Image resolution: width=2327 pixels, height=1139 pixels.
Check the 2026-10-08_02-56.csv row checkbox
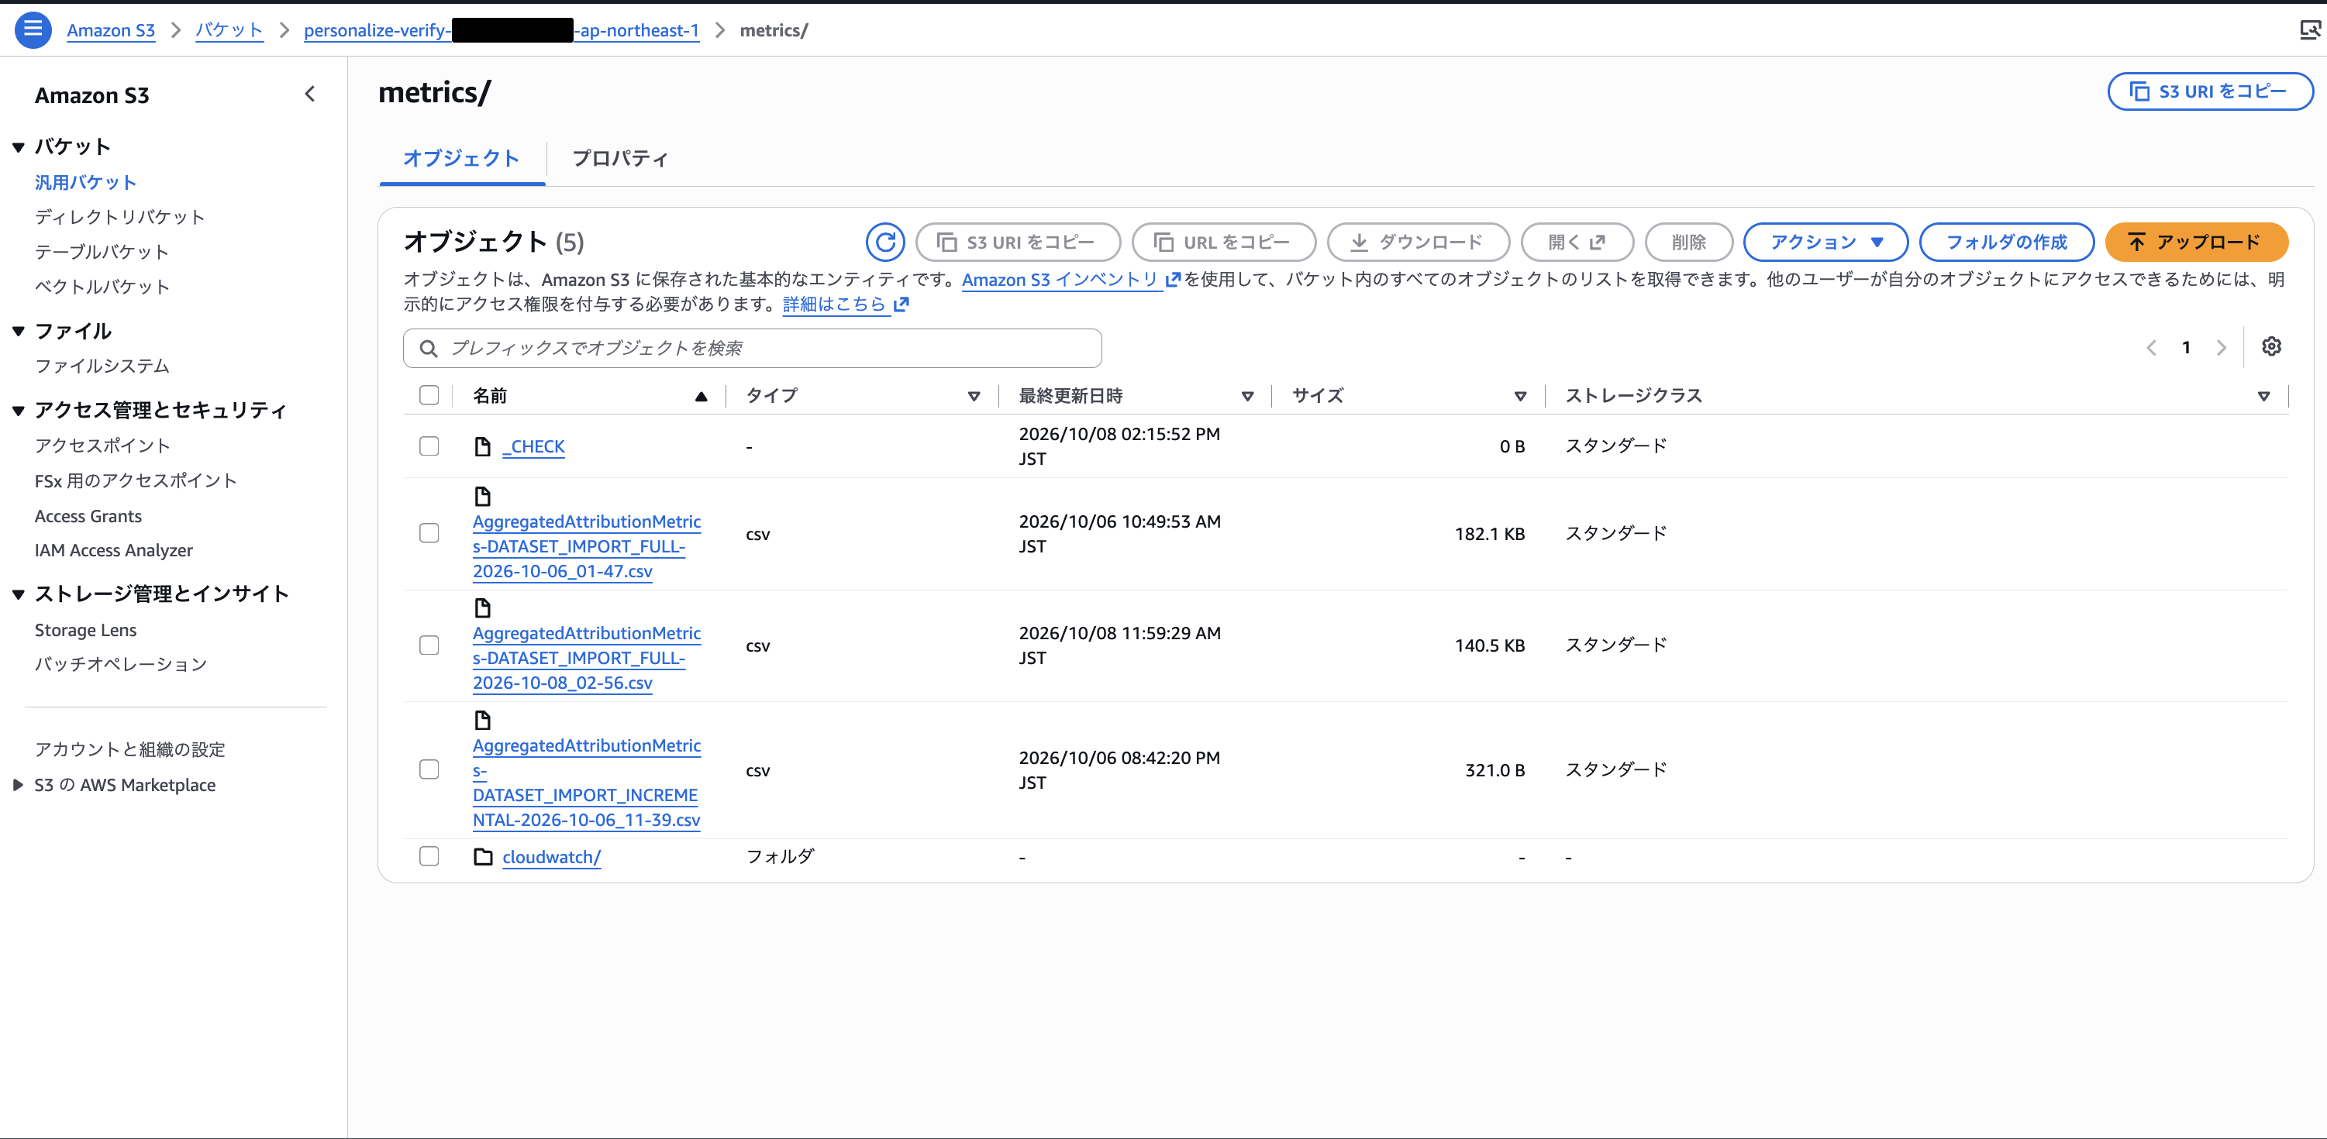coord(429,645)
